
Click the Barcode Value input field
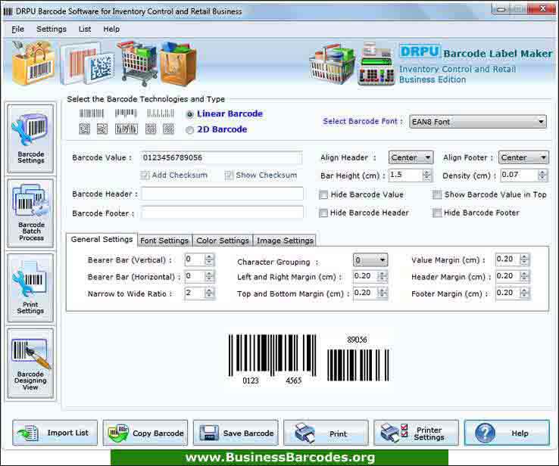click(x=221, y=157)
